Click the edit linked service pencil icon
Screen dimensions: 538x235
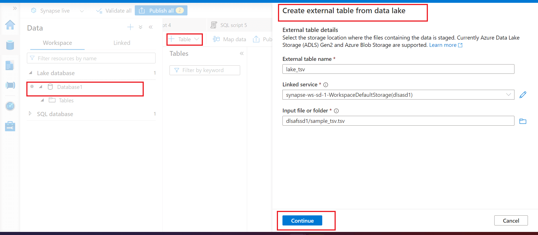(x=523, y=95)
